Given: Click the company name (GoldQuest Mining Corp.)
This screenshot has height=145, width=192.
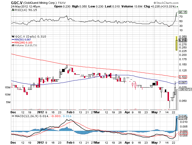Looking at the screenshot, I should [x=40, y=3].
